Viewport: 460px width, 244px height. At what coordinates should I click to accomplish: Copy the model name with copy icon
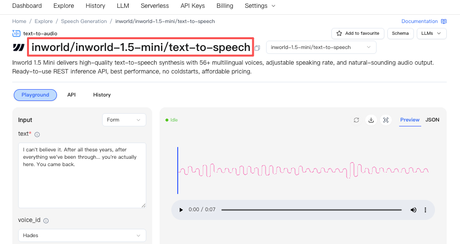click(257, 48)
